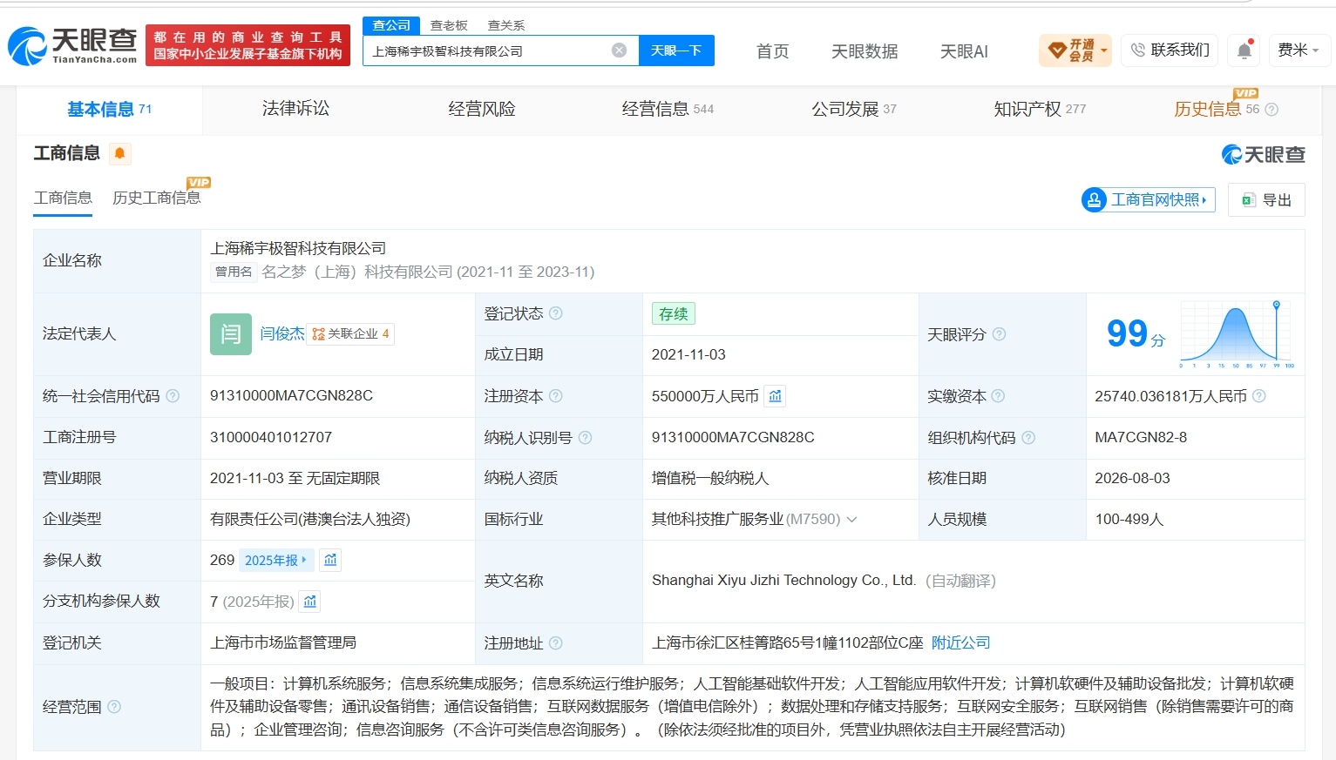Open the TianYanCha logo home link
Image resolution: width=1336 pixels, height=760 pixels.
[72, 45]
